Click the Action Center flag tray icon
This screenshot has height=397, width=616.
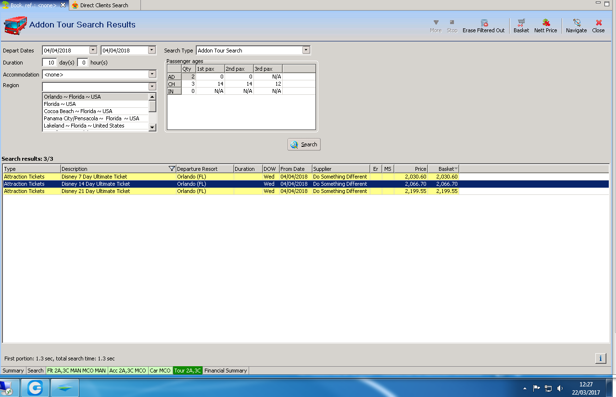(536, 388)
